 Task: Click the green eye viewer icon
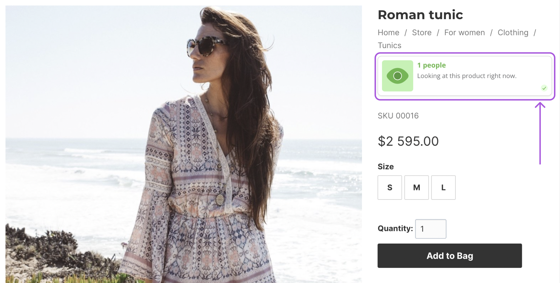click(x=397, y=76)
